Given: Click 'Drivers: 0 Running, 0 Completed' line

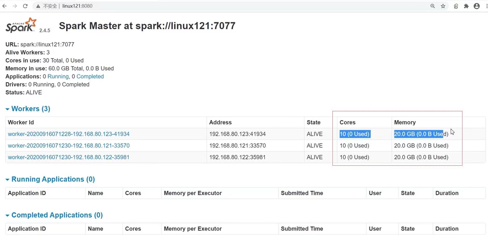Looking at the screenshot, I should click(47, 84).
